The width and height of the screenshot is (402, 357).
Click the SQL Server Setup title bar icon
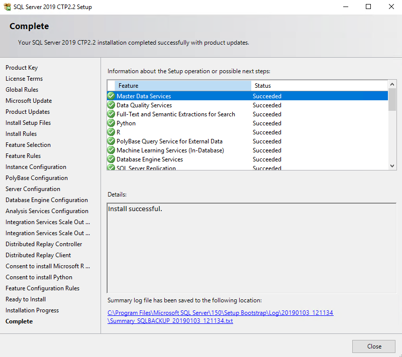(7, 7)
